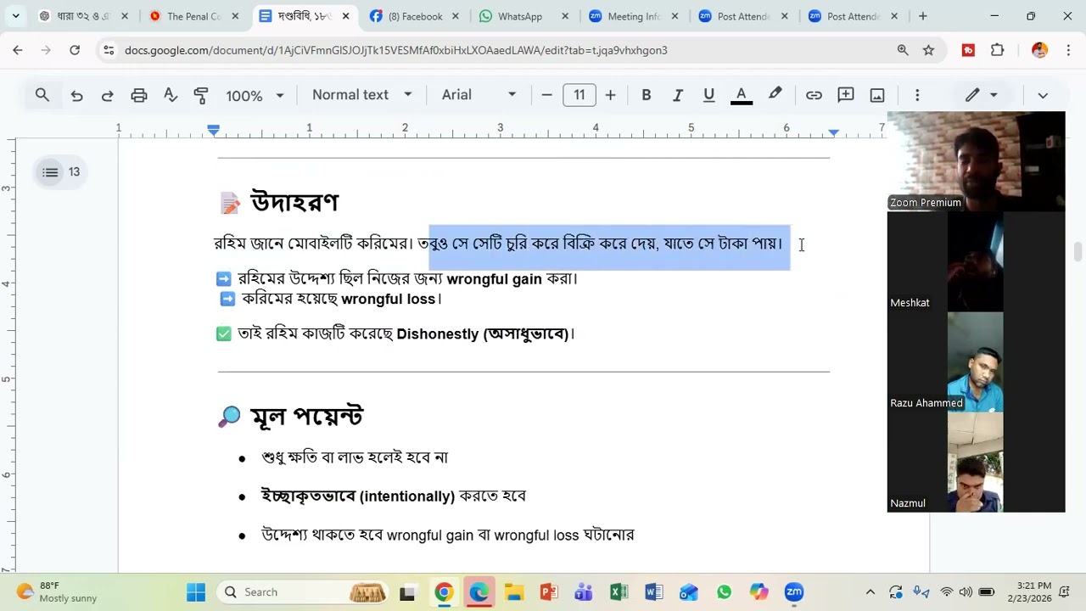Go back in browser history
This screenshot has width=1086, height=611.
coord(18,50)
